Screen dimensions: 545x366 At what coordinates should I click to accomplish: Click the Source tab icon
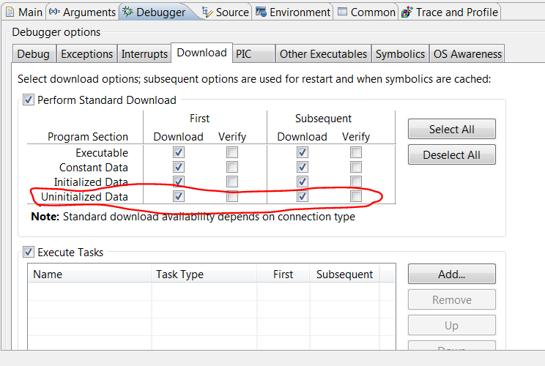(x=207, y=12)
